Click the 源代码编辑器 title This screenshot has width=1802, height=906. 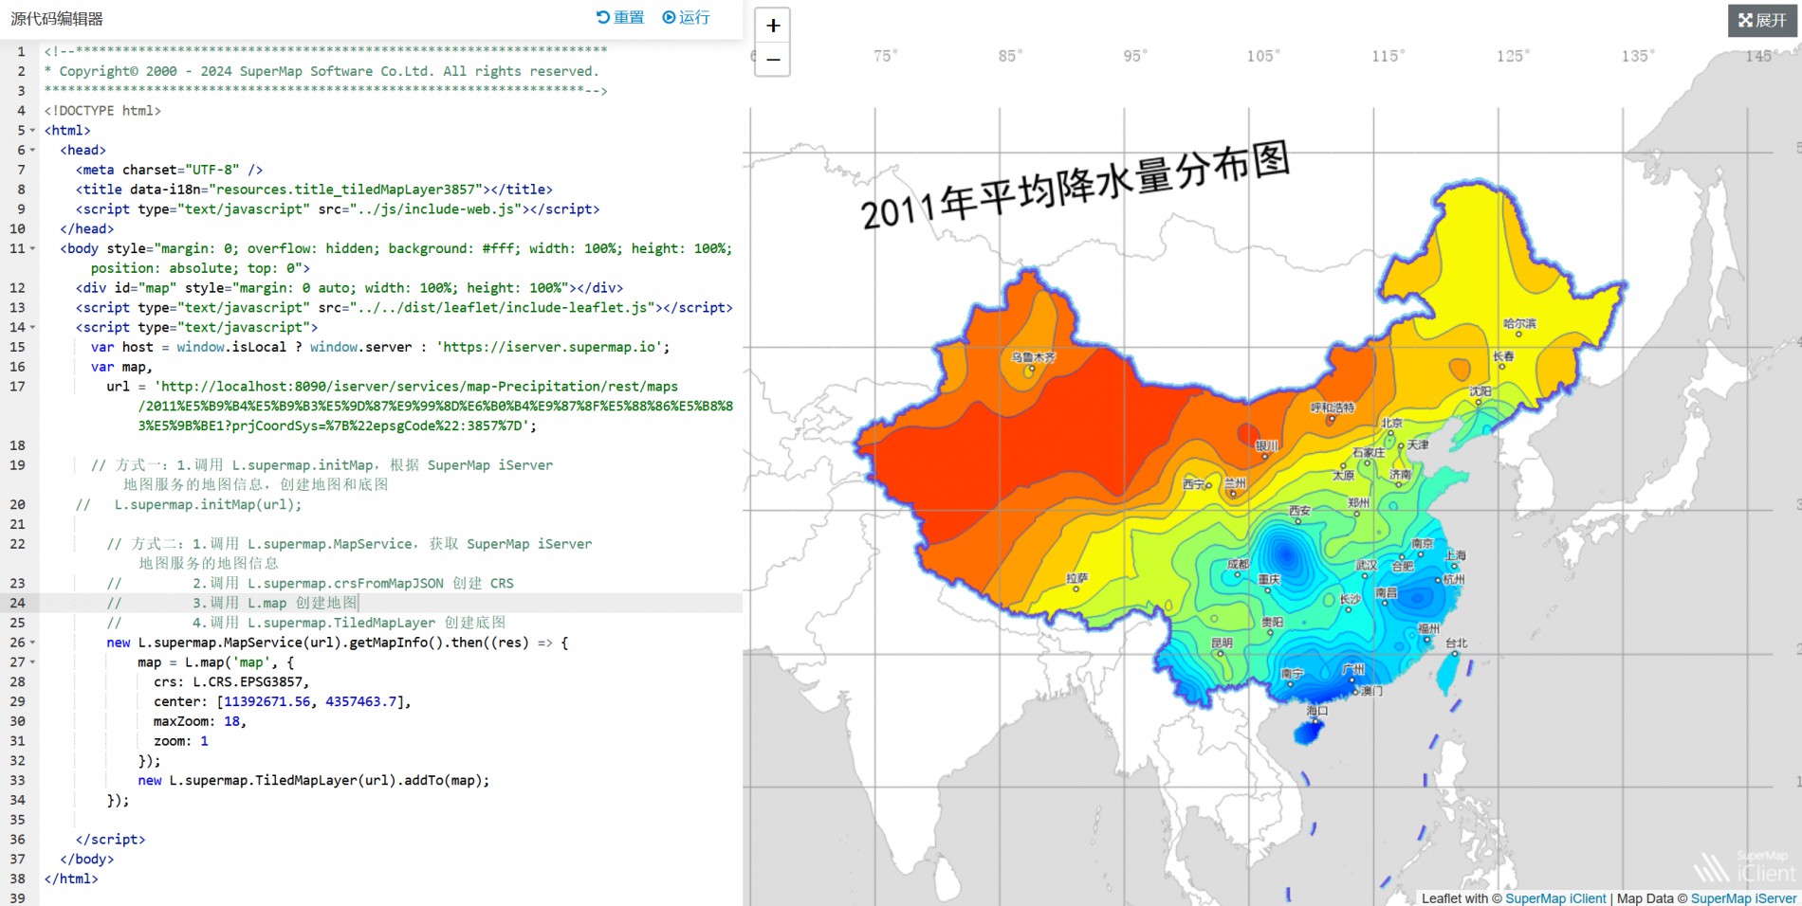click(x=57, y=19)
